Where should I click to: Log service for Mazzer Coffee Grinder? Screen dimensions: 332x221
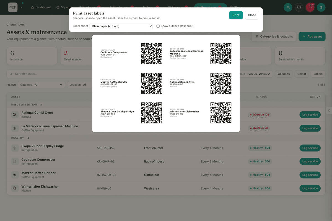point(310,175)
